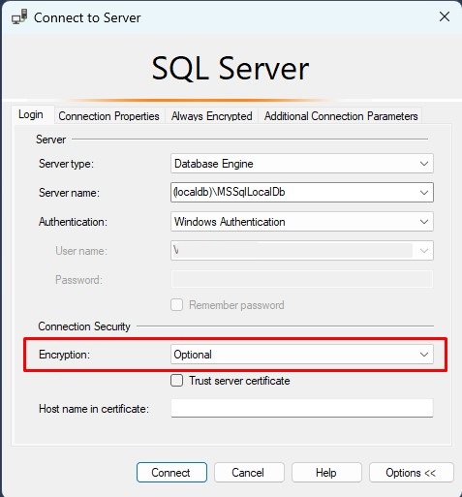Click the Connect button
462x497 pixels.
tap(171, 473)
